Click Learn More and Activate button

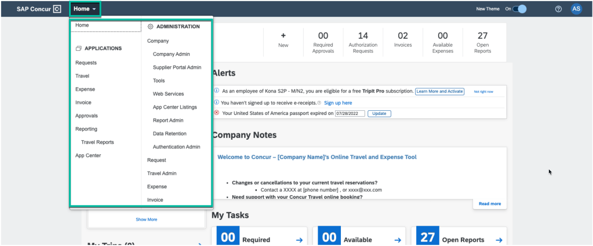tap(439, 91)
